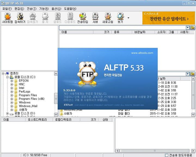Click the 업로드 upload icon
This screenshot has width=196, height=157.
click(x=58, y=18)
